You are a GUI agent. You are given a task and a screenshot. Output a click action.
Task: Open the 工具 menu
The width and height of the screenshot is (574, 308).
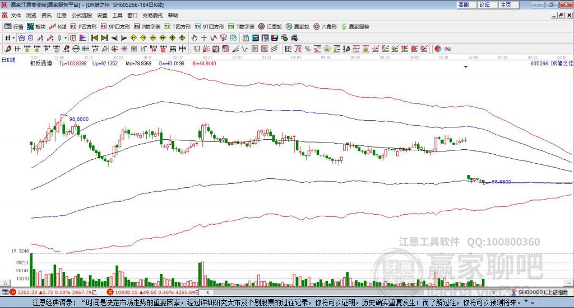(x=117, y=15)
